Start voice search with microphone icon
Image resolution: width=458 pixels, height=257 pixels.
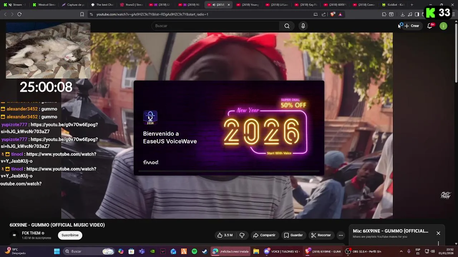coord(303,26)
